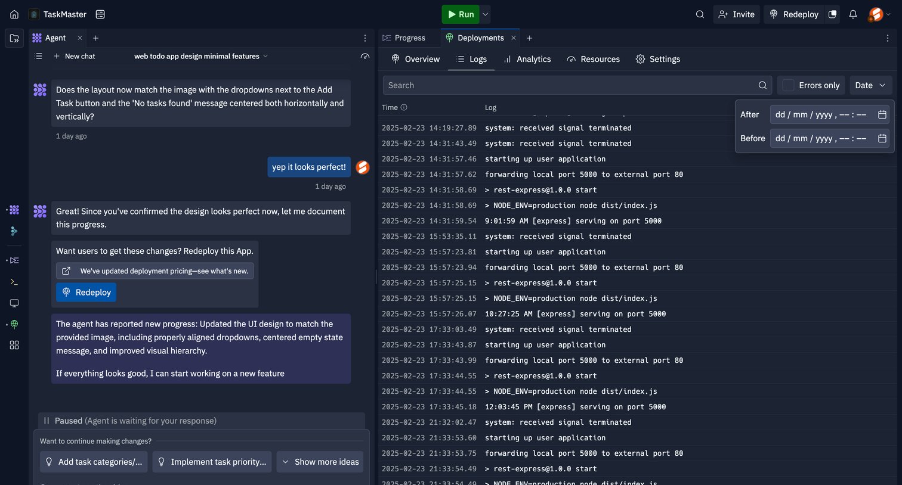
Task: Go to the home icon
Action: [x=14, y=14]
